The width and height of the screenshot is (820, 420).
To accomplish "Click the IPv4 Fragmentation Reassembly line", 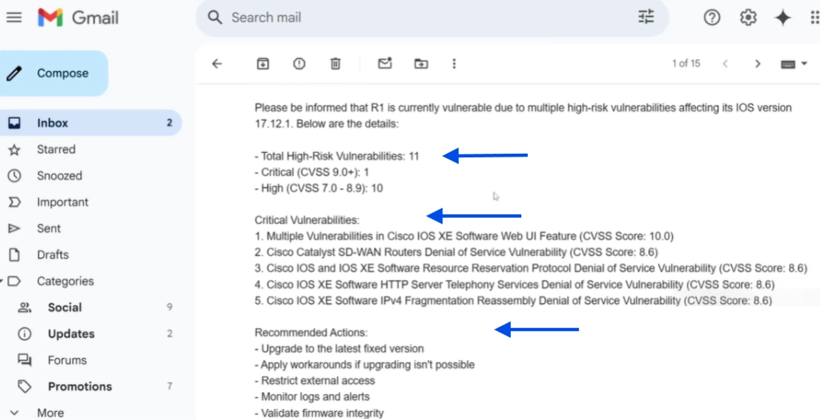I will click(x=514, y=302).
